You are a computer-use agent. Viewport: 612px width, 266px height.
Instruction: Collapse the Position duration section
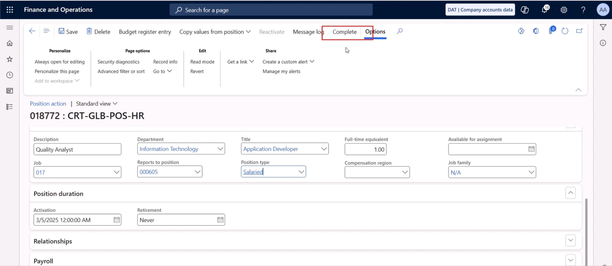(571, 193)
